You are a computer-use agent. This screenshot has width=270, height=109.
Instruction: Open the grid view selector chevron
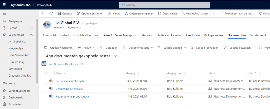click(x=115, y=56)
